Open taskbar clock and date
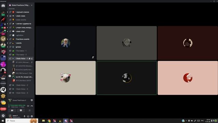 pyautogui.click(x=208, y=121)
